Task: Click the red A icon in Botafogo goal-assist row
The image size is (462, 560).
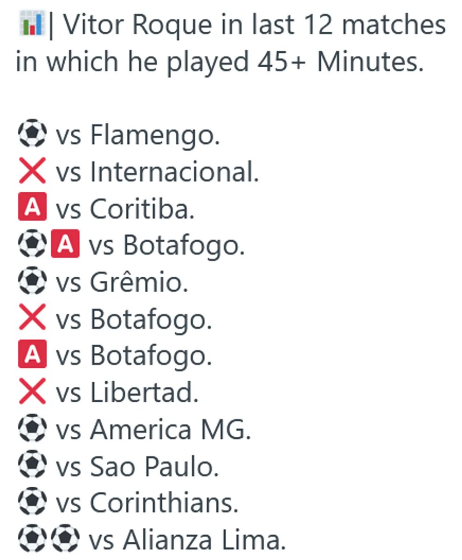Action: click(65, 245)
